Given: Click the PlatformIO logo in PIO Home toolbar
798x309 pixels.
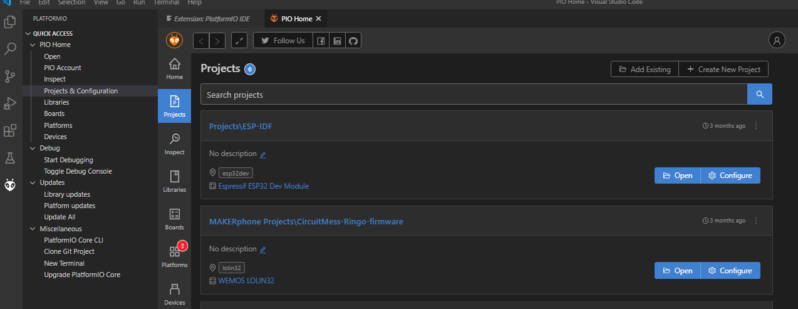Looking at the screenshot, I should click(x=174, y=40).
